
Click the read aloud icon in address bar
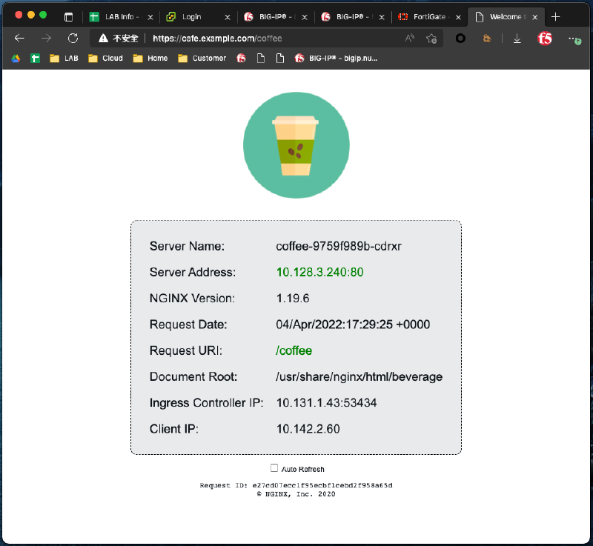tap(410, 39)
